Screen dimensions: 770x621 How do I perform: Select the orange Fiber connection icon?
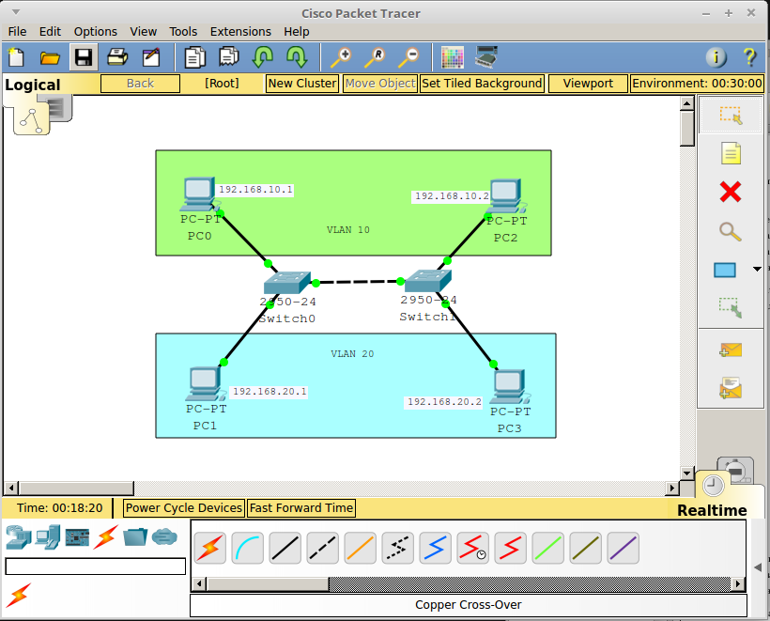pyautogui.click(x=360, y=548)
